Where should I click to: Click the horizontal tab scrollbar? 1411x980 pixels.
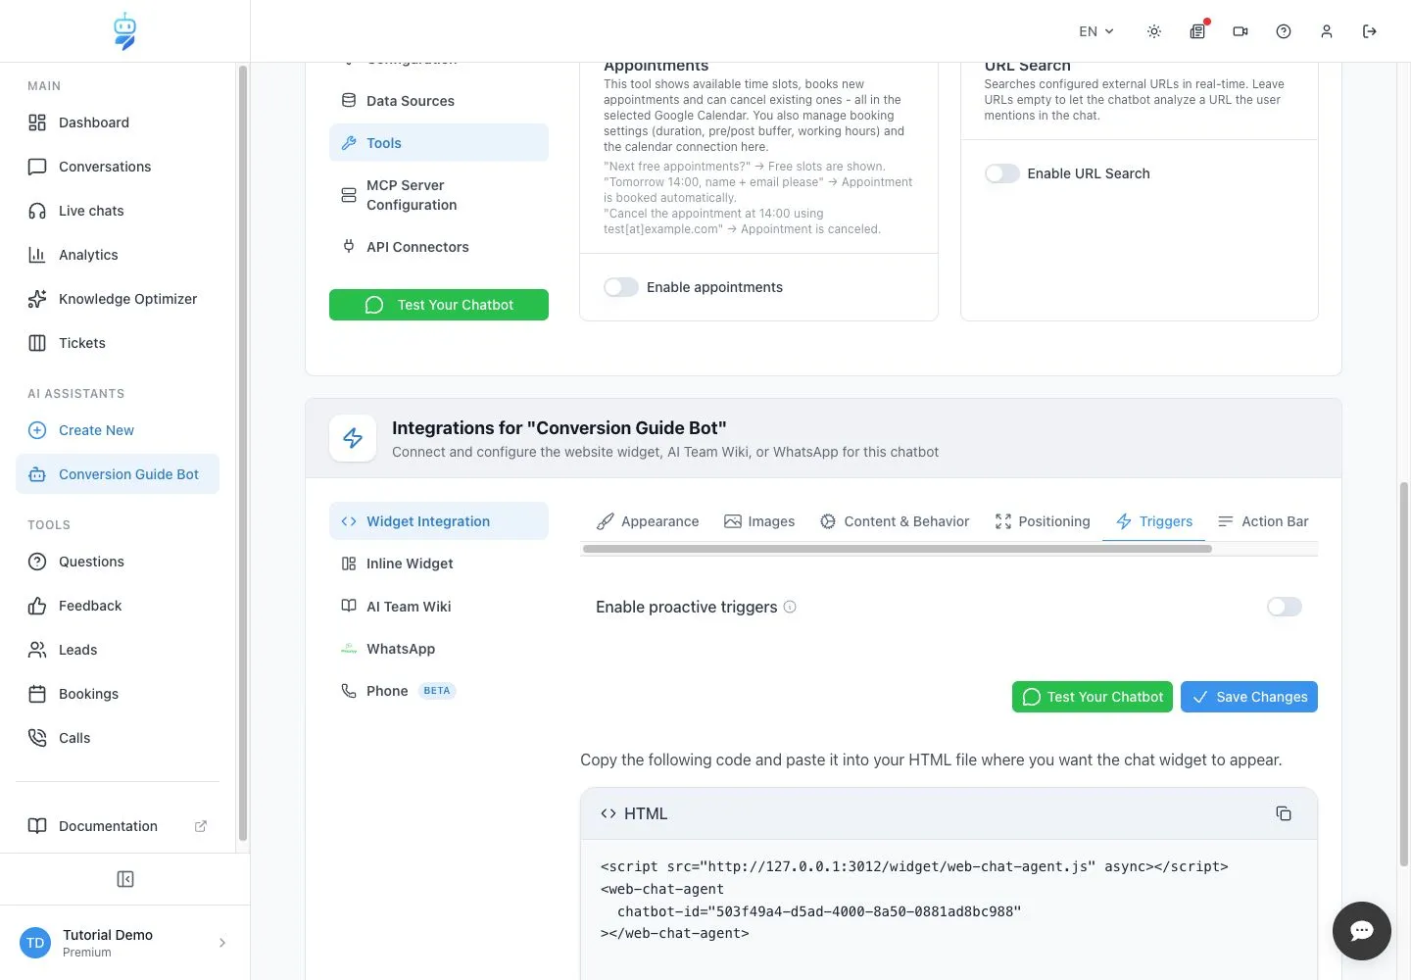(897, 549)
